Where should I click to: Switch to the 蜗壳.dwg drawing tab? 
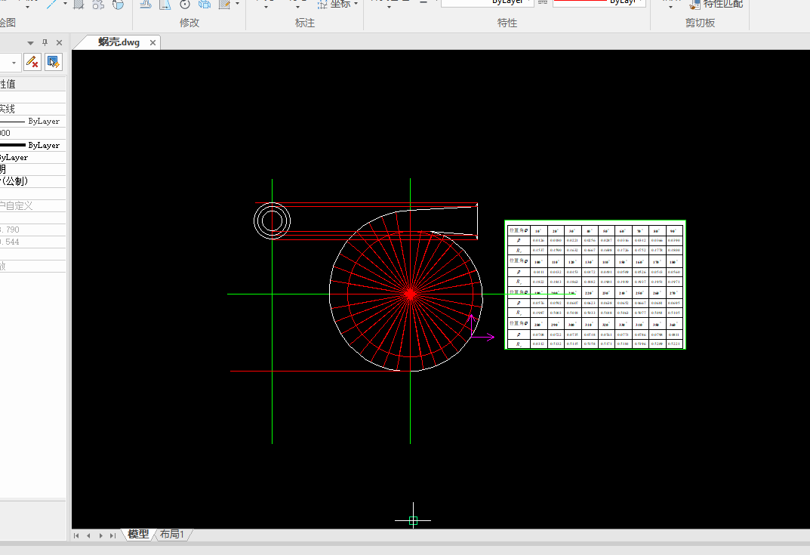(x=119, y=42)
